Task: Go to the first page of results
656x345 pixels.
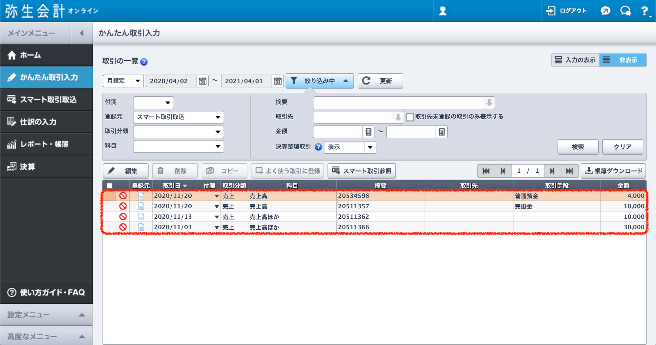Action: tap(486, 171)
